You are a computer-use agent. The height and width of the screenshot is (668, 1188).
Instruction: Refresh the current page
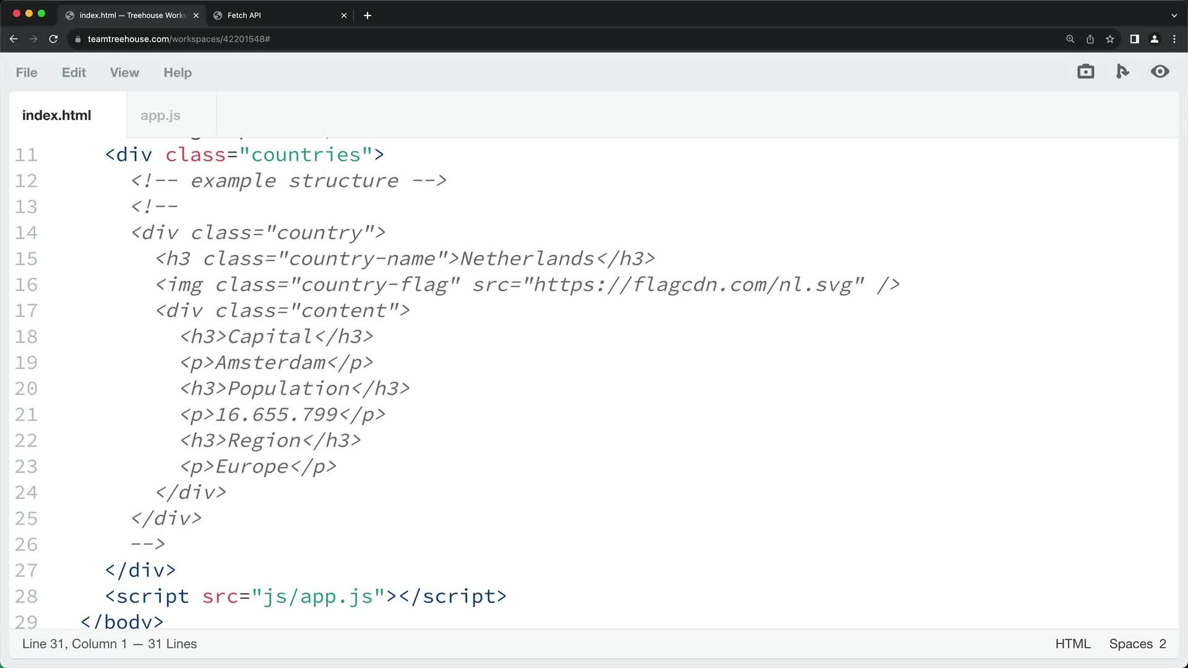pos(53,38)
